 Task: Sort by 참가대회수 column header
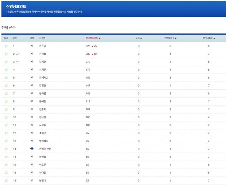point(209,38)
